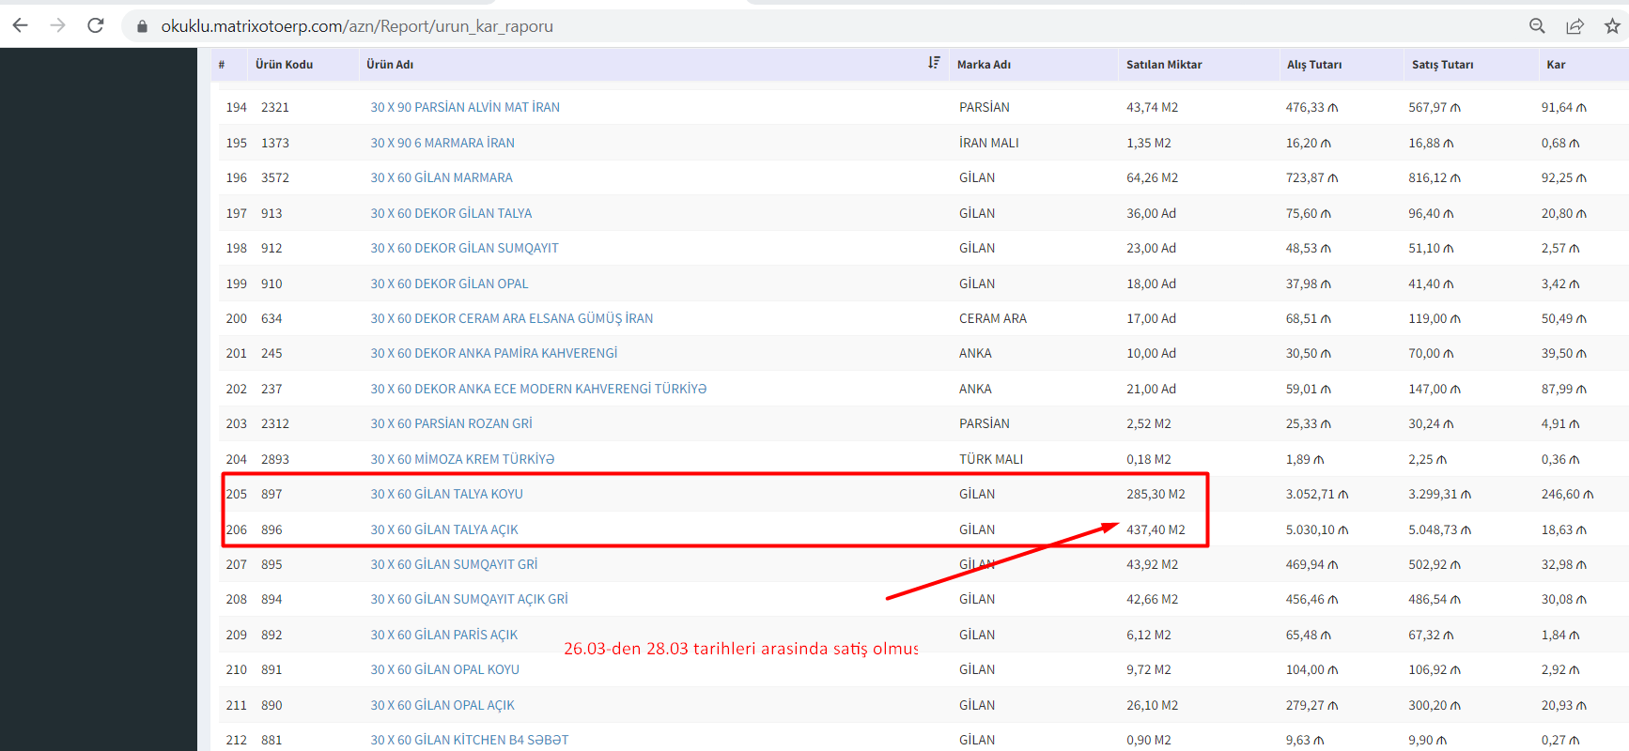Sort by Kar column header
1629x751 pixels.
pos(1556,65)
